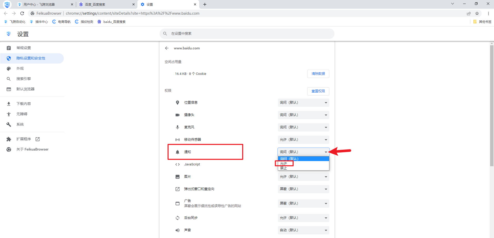
Task: Select 允许 in the notification dropdown list
Action: pos(303,163)
